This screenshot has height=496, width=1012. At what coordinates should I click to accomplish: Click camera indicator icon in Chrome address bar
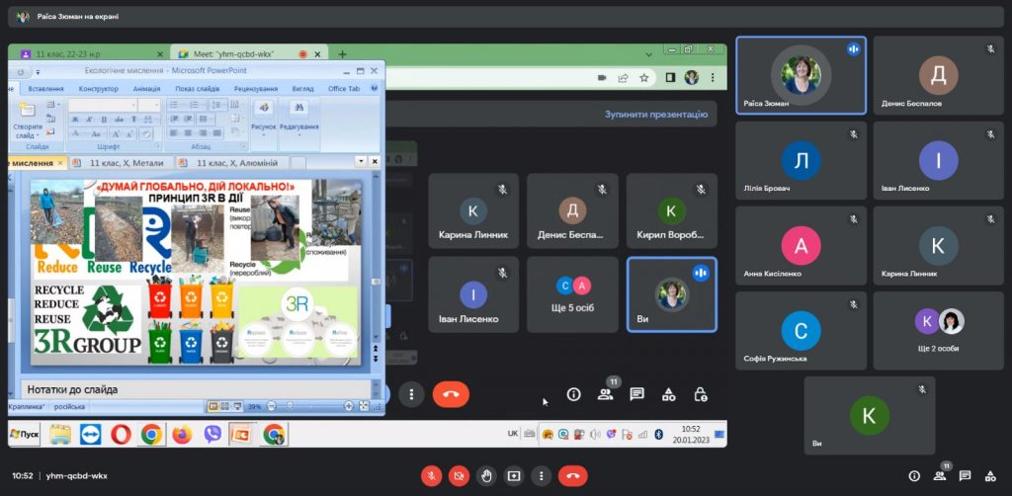pyautogui.click(x=602, y=77)
